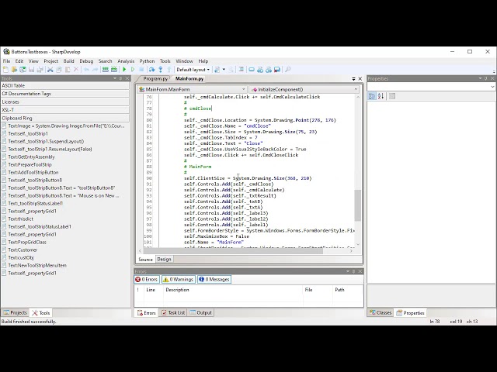Click the Step Over debug icon
497x372 pixels.
click(x=152, y=70)
